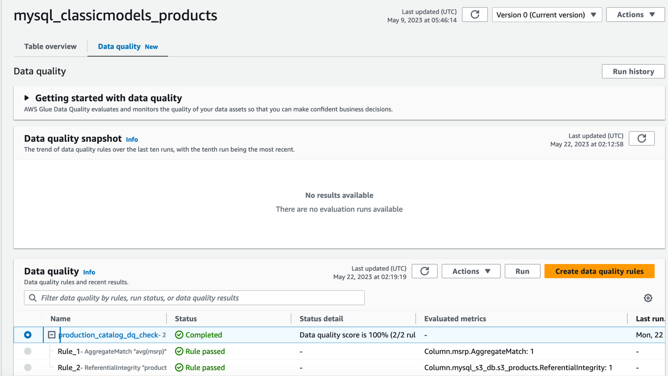Switch to the Data quality tab
This screenshot has height=376, width=668.
[119, 46]
